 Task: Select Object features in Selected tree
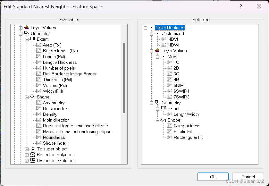pyautogui.click(x=170, y=28)
